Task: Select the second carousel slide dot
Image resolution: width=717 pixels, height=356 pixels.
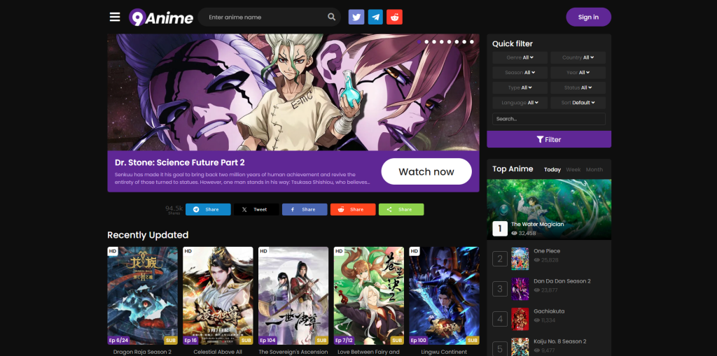Action: click(x=426, y=42)
